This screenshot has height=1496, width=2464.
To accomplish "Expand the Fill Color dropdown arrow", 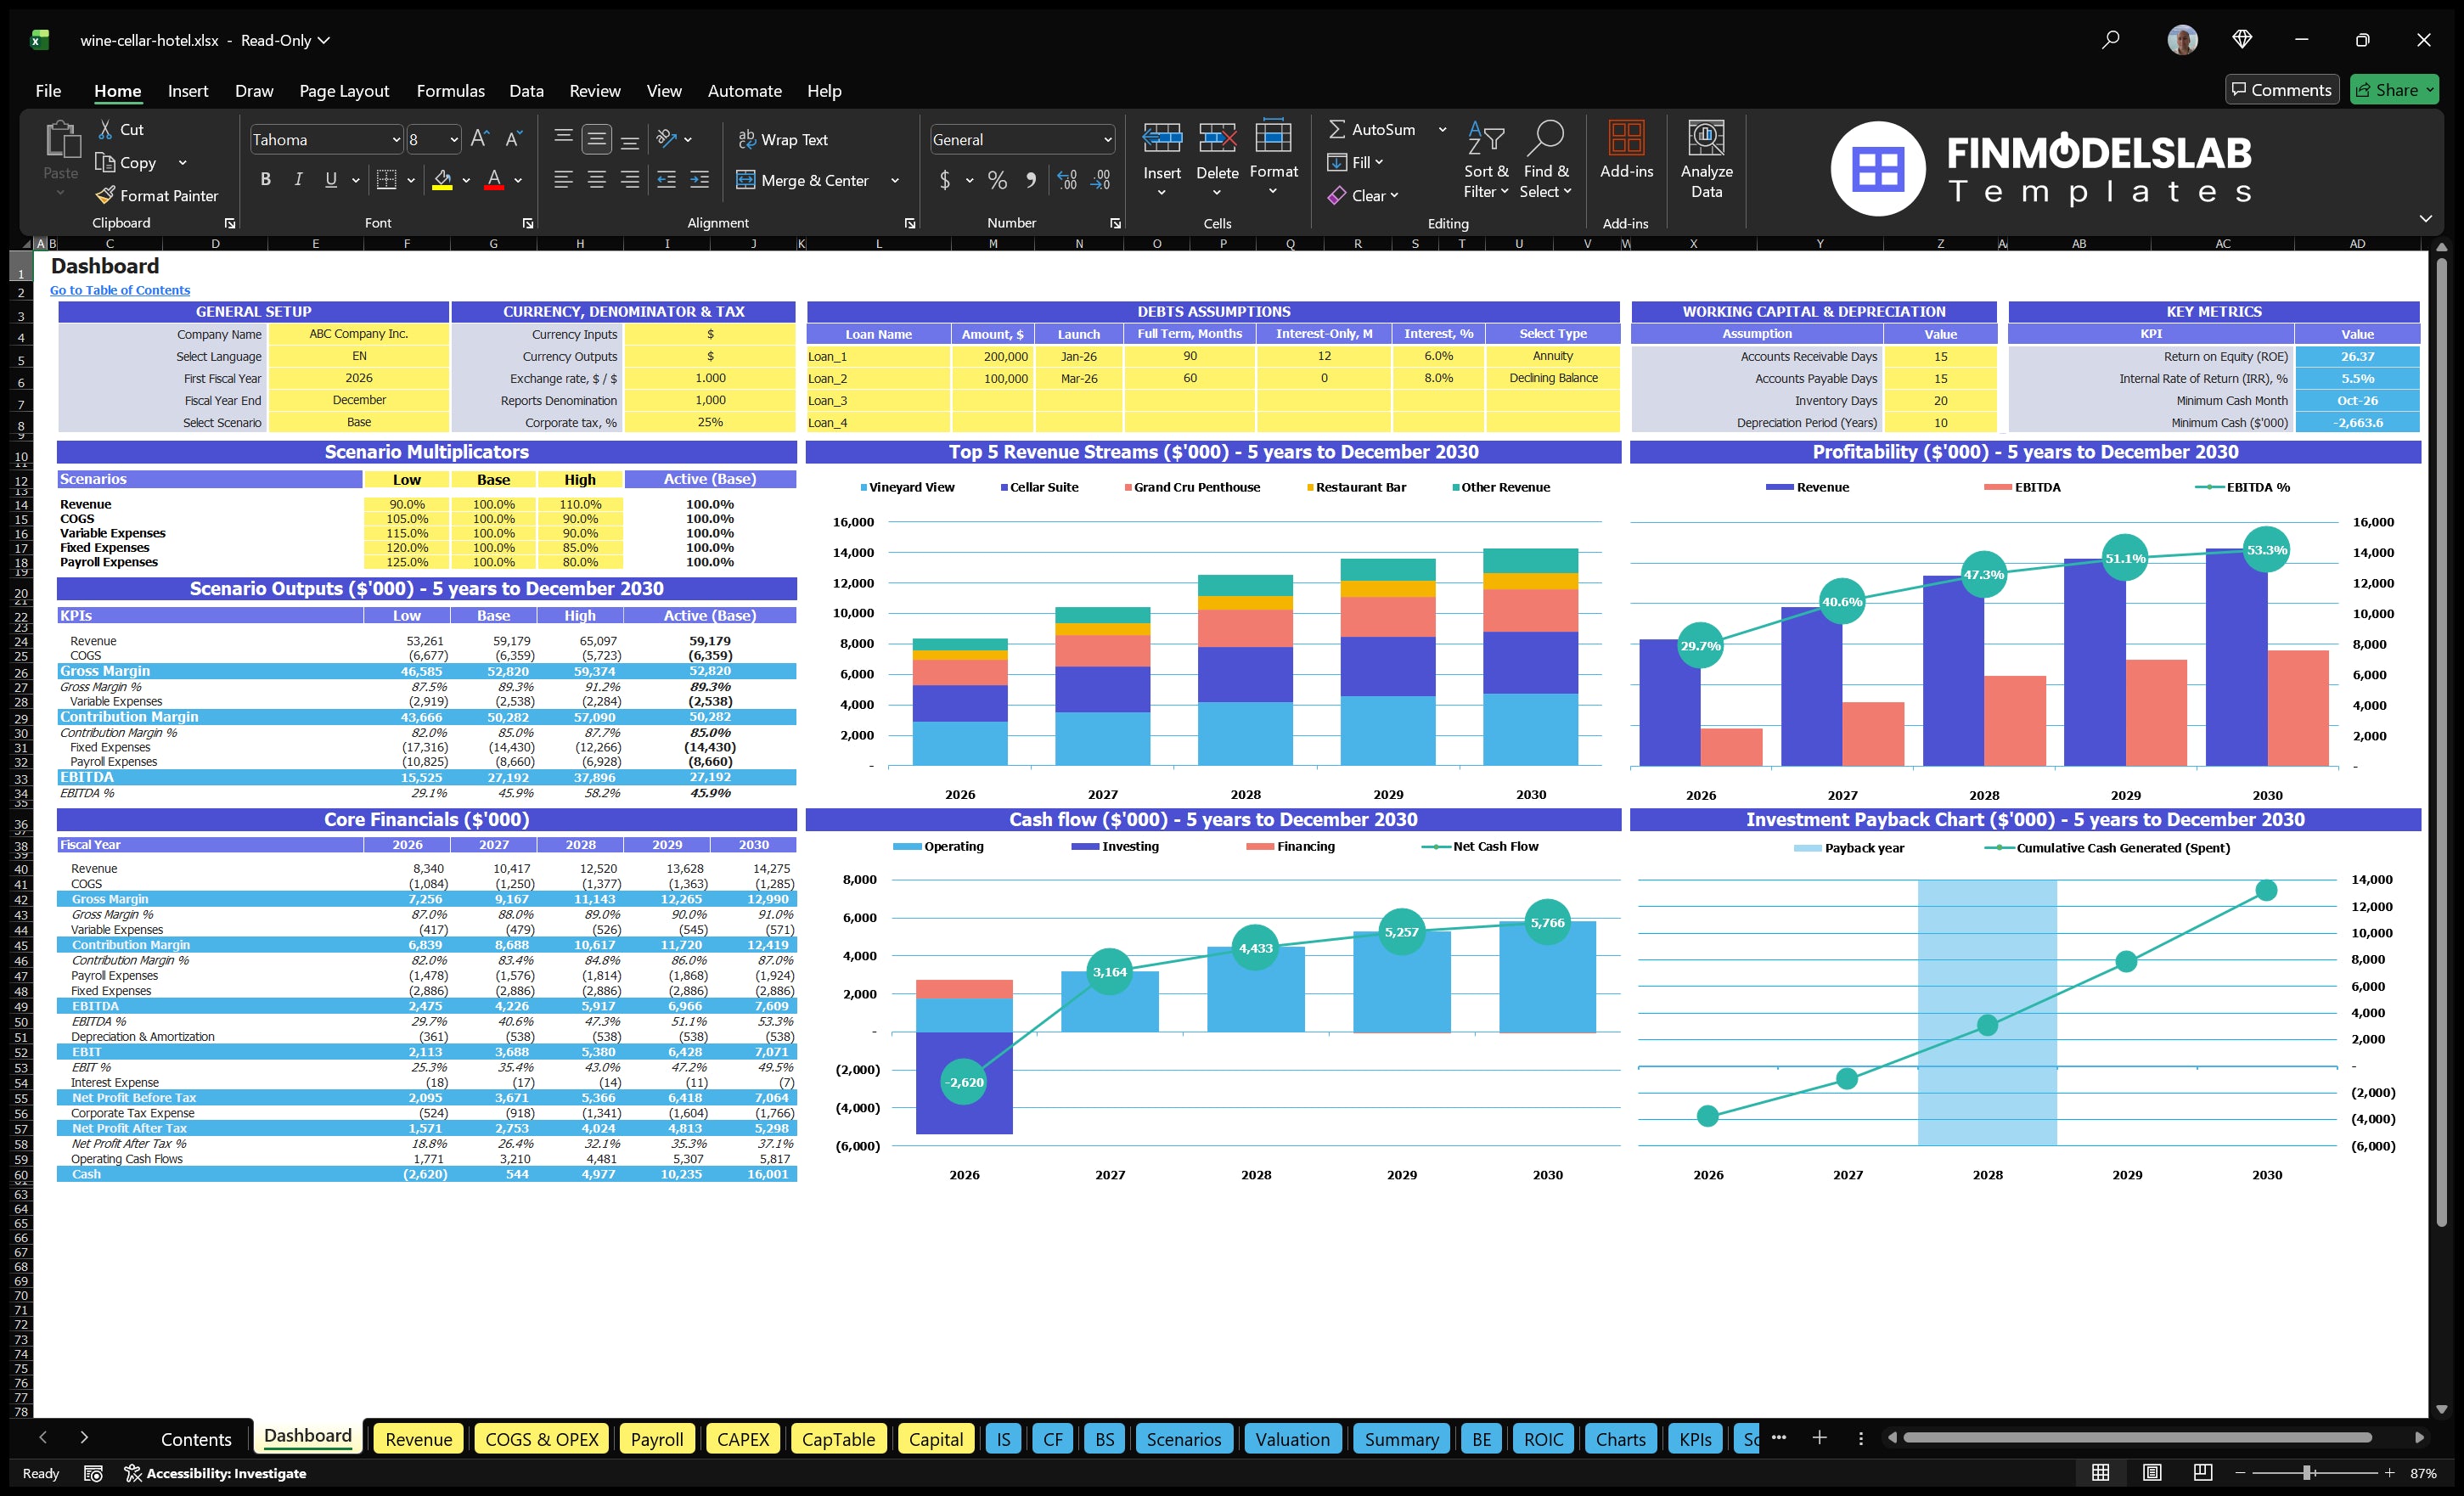I will (465, 181).
